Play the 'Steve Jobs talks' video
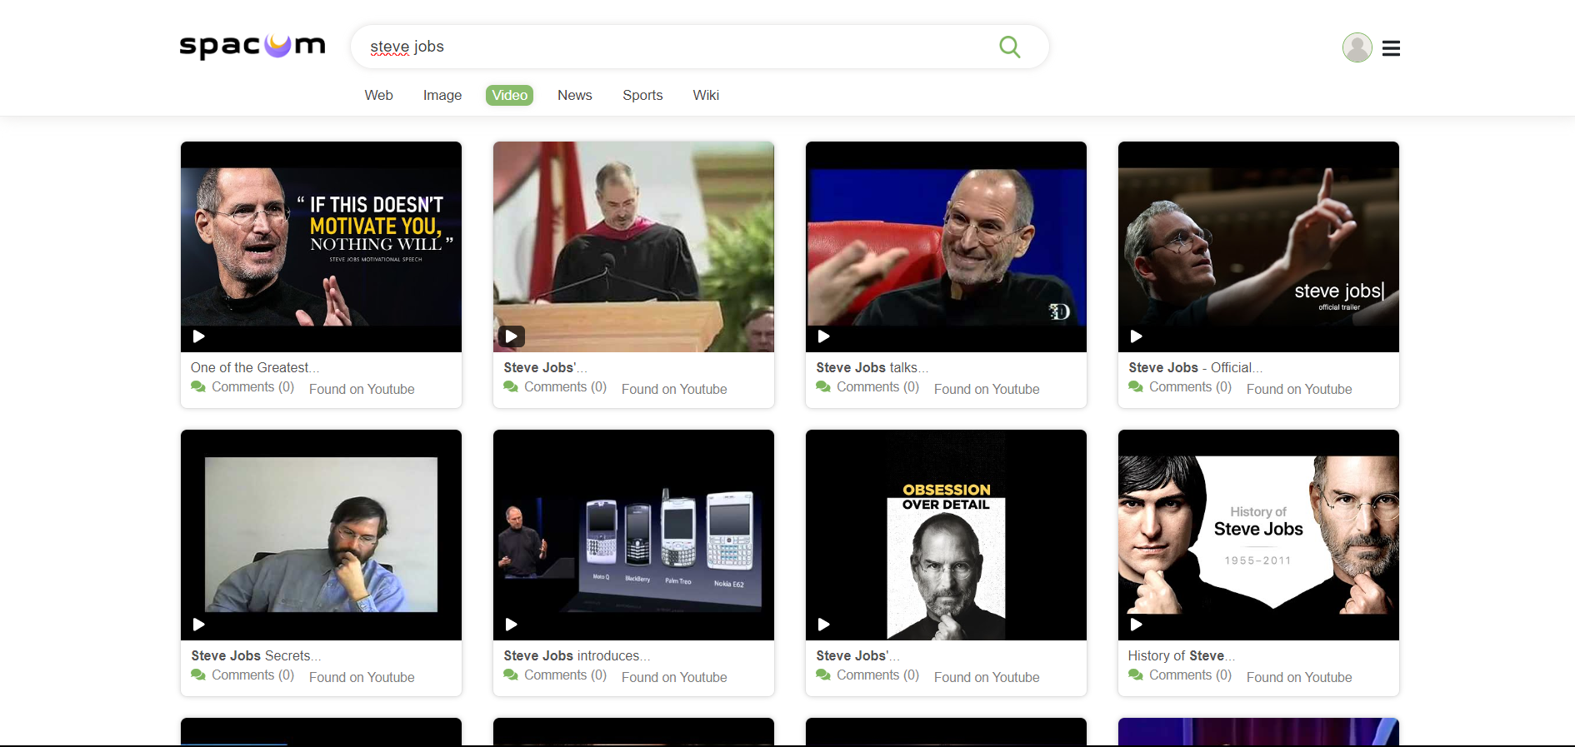Image resolution: width=1575 pixels, height=747 pixels. 824,336
